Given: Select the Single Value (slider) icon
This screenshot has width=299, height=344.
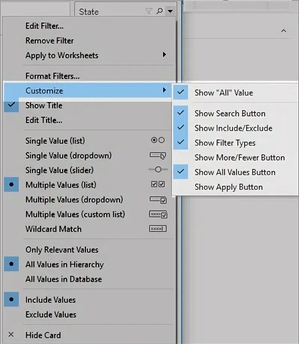Looking at the screenshot, I should [x=157, y=170].
